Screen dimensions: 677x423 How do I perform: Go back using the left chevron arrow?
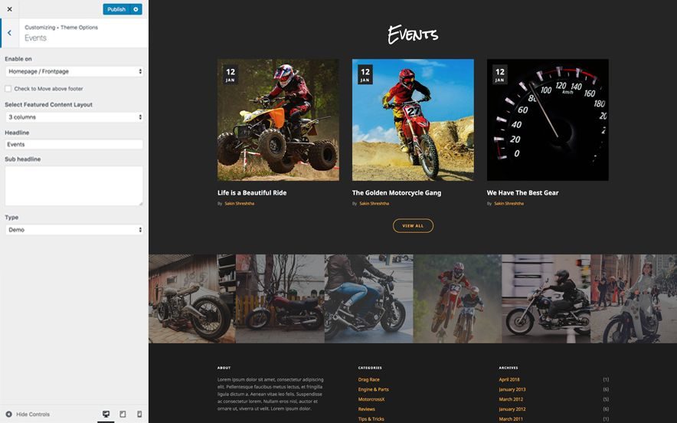pos(9,33)
